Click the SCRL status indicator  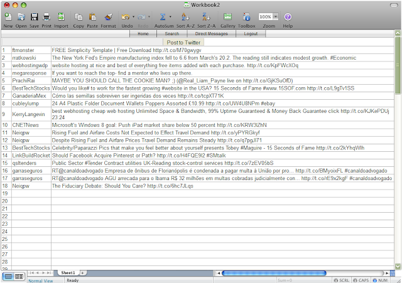point(342,280)
